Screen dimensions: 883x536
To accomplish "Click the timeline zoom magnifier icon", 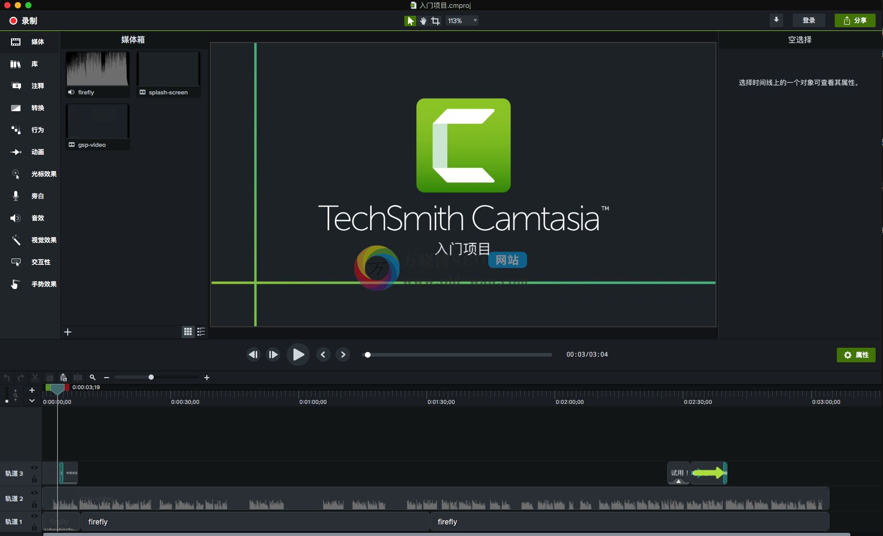I will coord(92,378).
